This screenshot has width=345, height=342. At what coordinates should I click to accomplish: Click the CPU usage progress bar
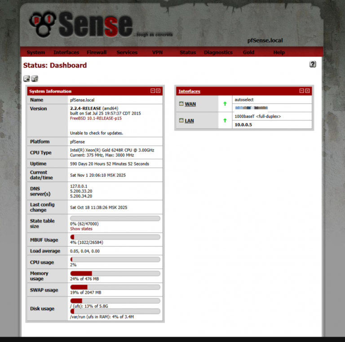tap(115, 259)
